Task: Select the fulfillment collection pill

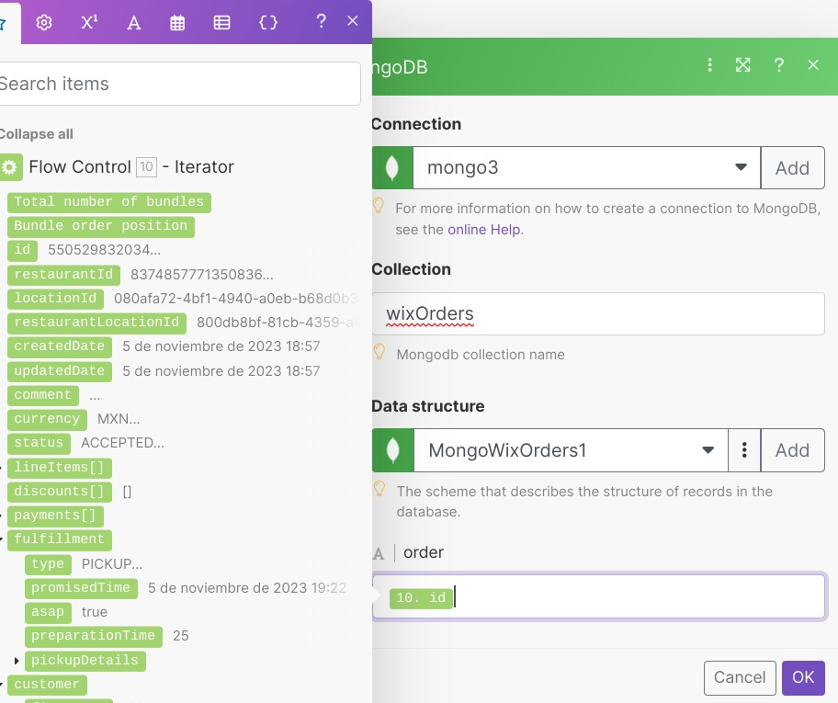Action: (x=60, y=540)
